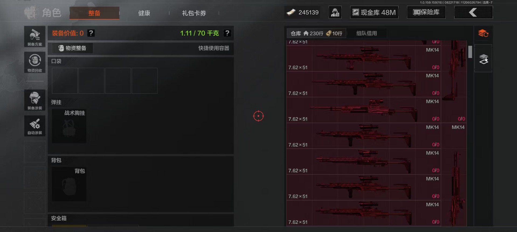517x232 pixels.
Task: Click the 物资整备 button
Action: 72,48
